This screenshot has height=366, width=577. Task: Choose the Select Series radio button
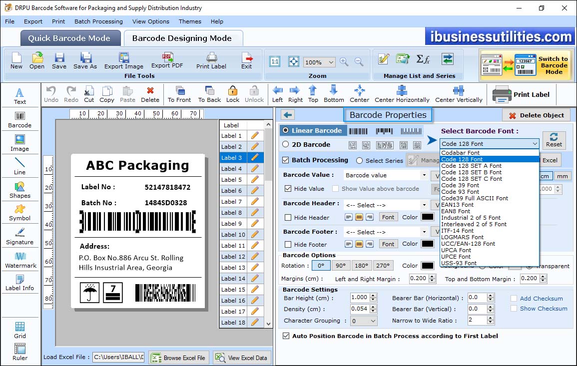tap(360, 161)
